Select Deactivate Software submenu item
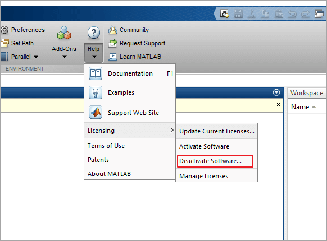The height and width of the screenshot is (241, 327). (x=215, y=161)
